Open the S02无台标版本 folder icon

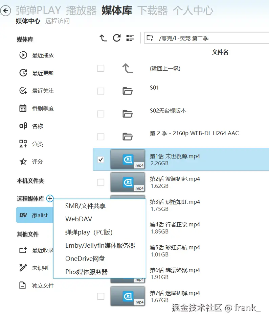pos(128,114)
